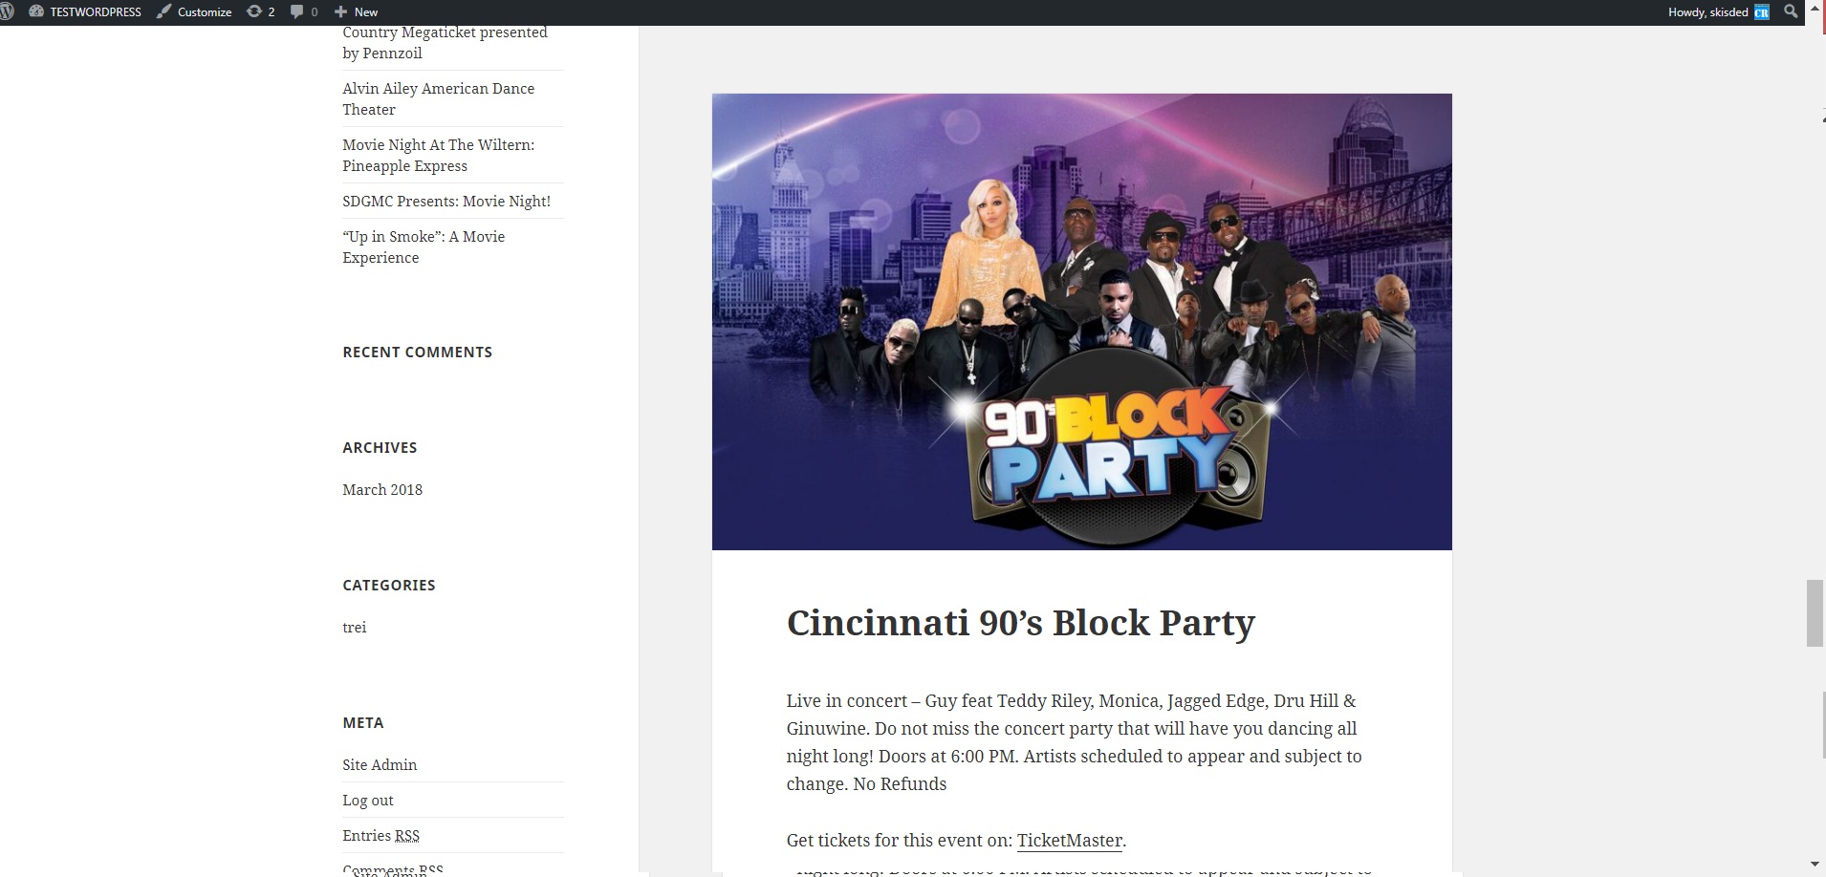The image size is (1826, 877).
Task: Click the scrollbar up arrow
Action: click(1815, 10)
